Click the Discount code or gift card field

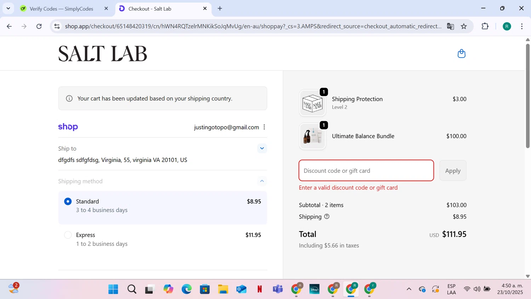(x=366, y=170)
